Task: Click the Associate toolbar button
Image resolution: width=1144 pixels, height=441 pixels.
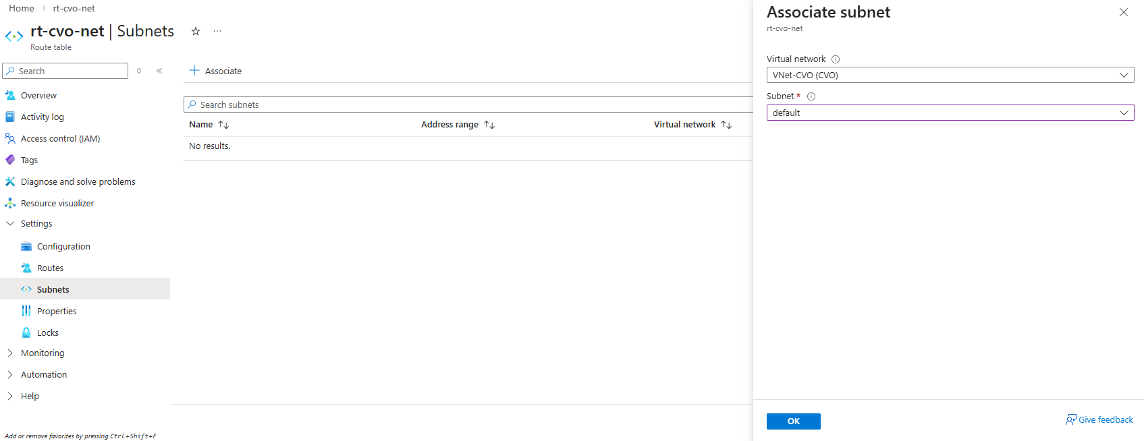Action: [215, 71]
